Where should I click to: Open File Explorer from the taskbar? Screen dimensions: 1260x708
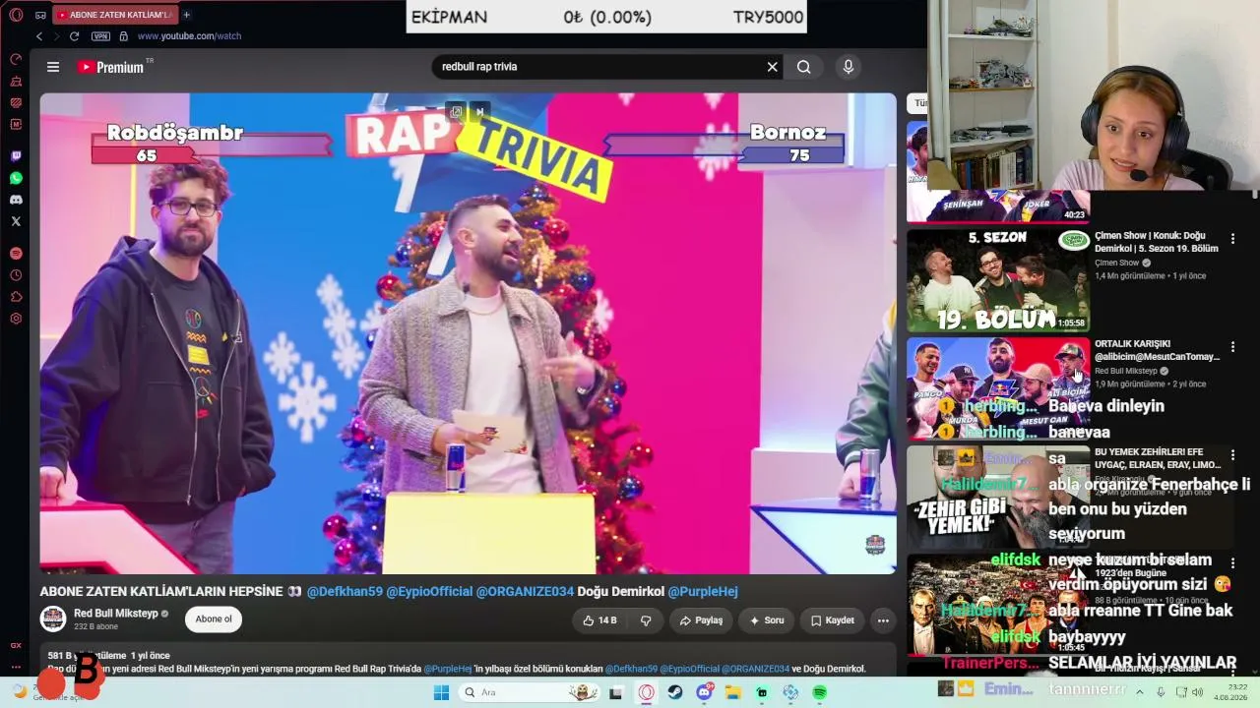732,692
